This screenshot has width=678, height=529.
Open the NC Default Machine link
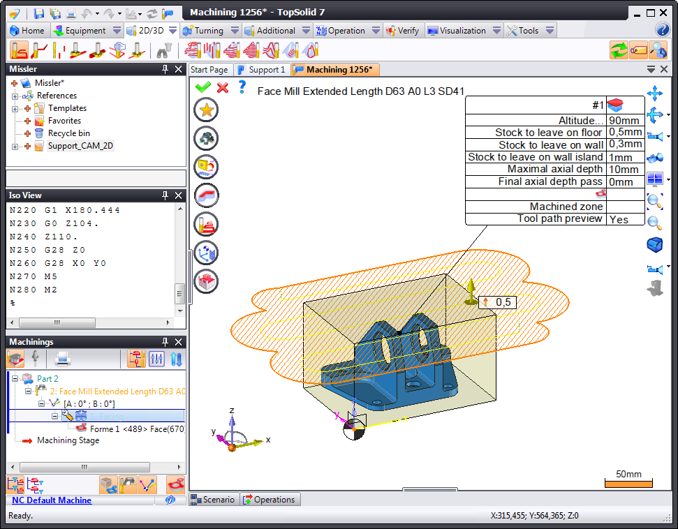click(x=52, y=500)
